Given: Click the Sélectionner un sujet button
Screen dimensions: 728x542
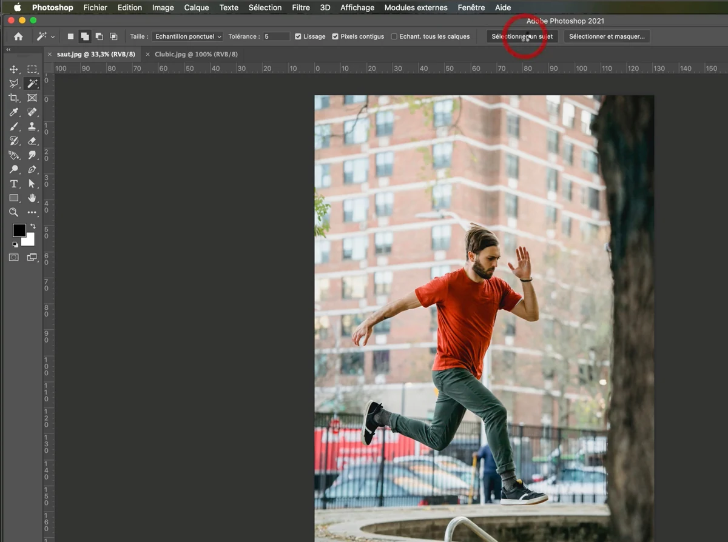Looking at the screenshot, I should pyautogui.click(x=522, y=36).
